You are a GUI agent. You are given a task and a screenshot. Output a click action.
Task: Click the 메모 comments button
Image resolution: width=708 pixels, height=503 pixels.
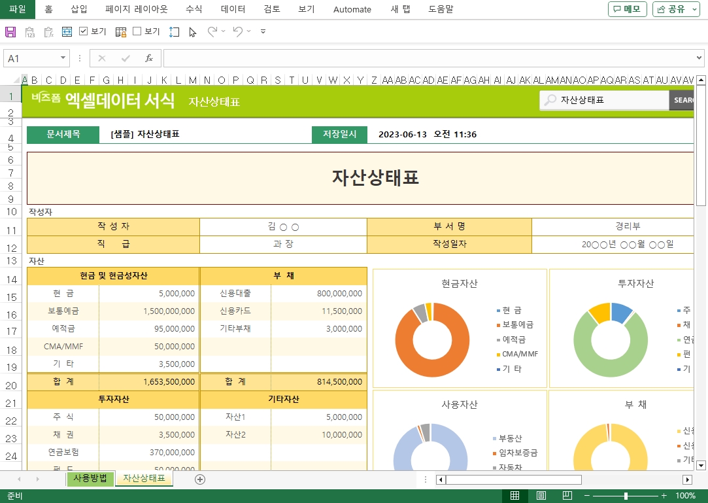click(627, 9)
